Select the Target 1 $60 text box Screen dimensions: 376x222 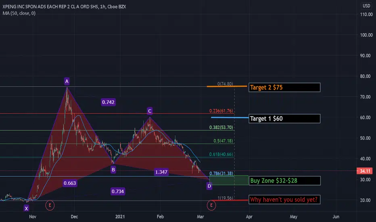(x=284, y=119)
